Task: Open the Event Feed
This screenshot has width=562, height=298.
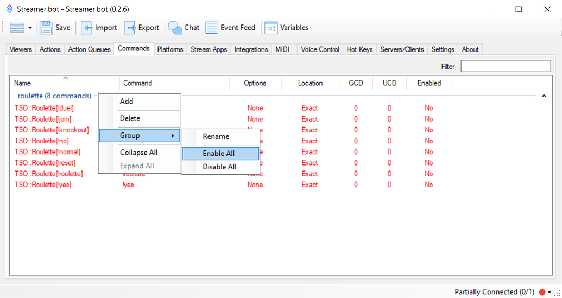Action: point(230,28)
